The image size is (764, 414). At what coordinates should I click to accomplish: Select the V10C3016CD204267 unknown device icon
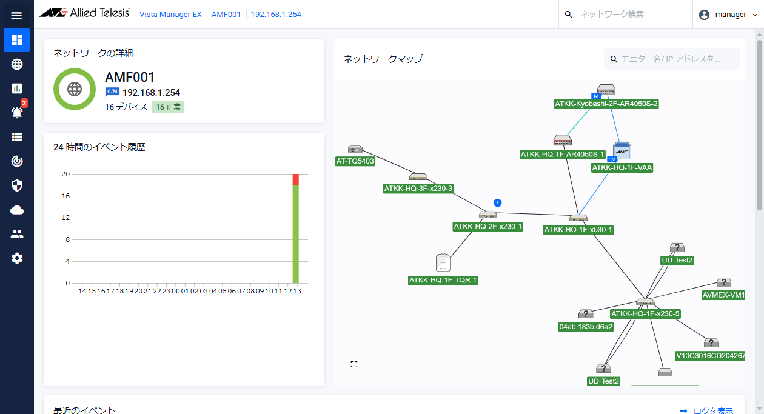point(711,343)
